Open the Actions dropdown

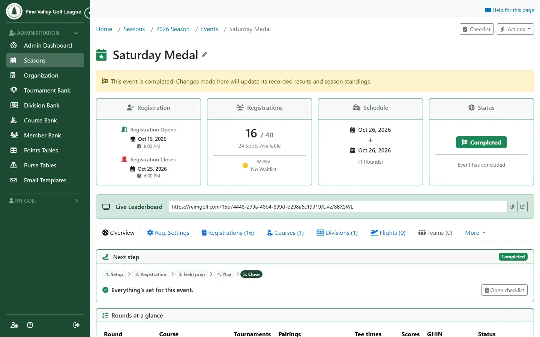[x=515, y=29]
